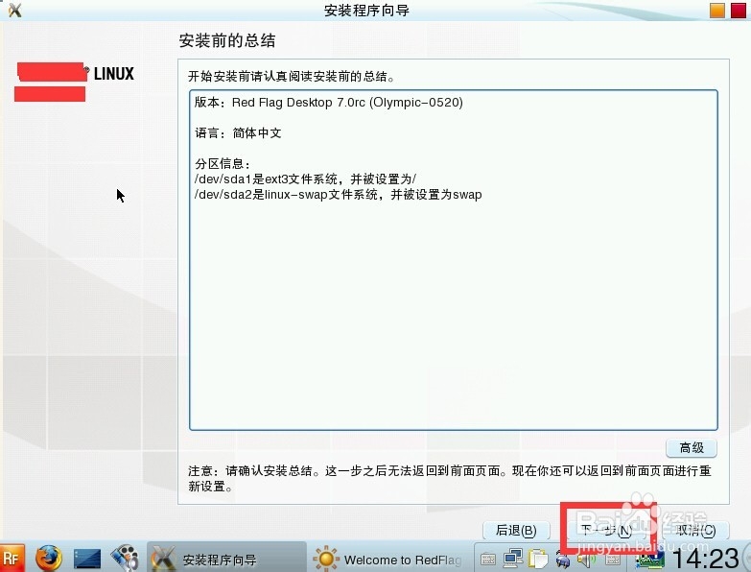
Task: Open the RF start menu
Action: 12,559
